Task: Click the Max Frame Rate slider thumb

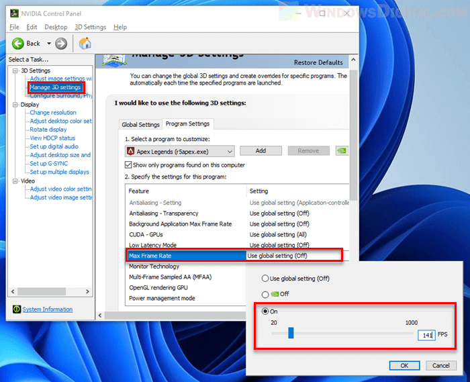Action: coord(291,333)
